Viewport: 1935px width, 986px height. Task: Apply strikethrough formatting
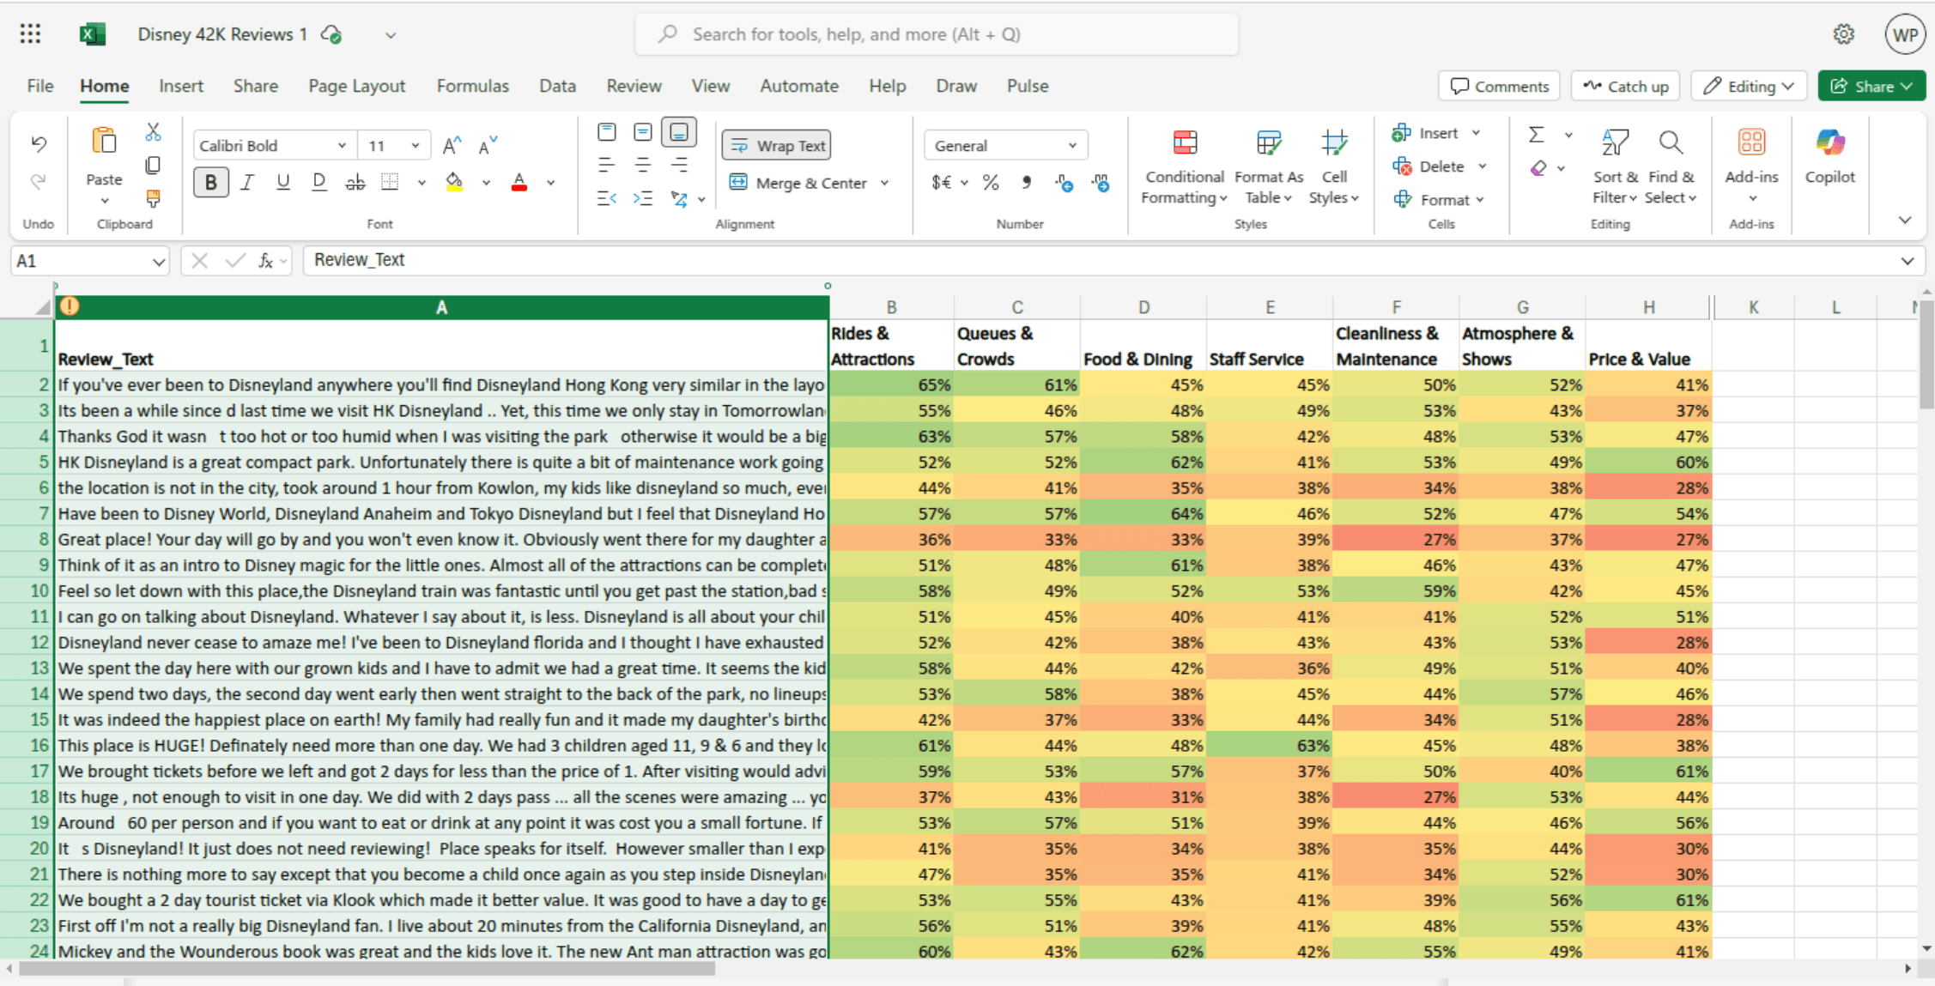(355, 182)
